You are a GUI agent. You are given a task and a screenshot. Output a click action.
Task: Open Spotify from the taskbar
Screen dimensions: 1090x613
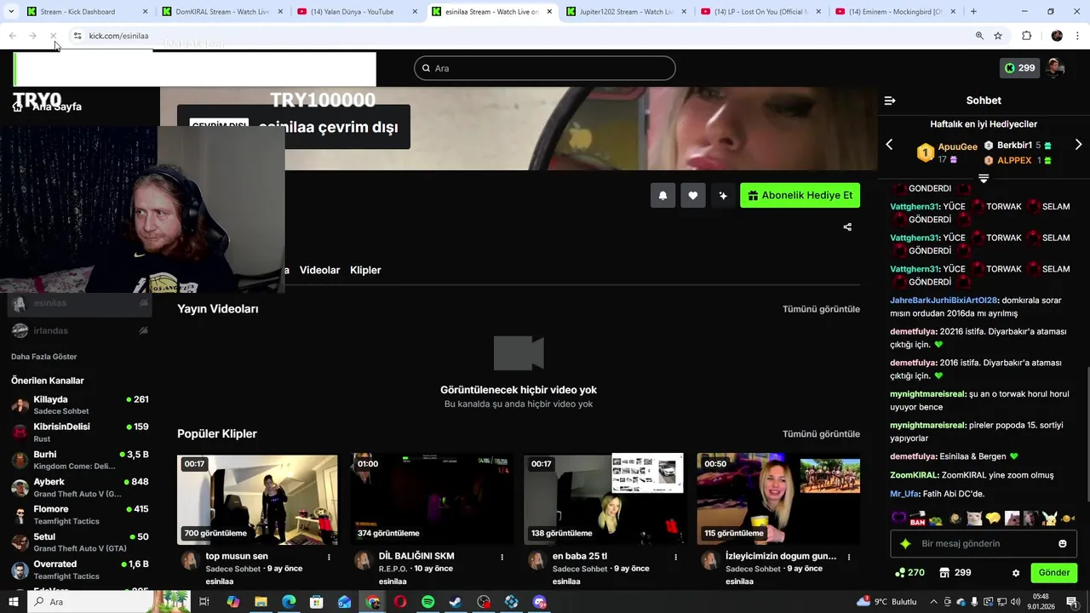(x=427, y=602)
